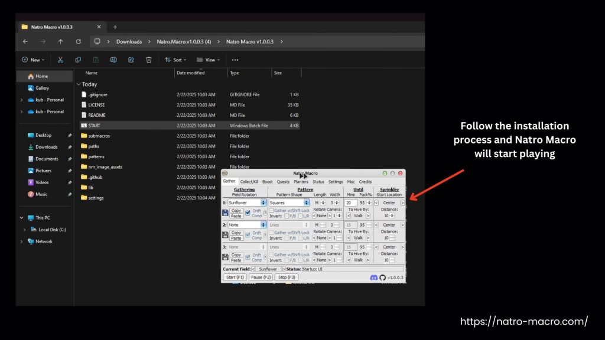Select the START batch file
Image resolution: width=605 pixels, height=340 pixels.
tap(95, 126)
